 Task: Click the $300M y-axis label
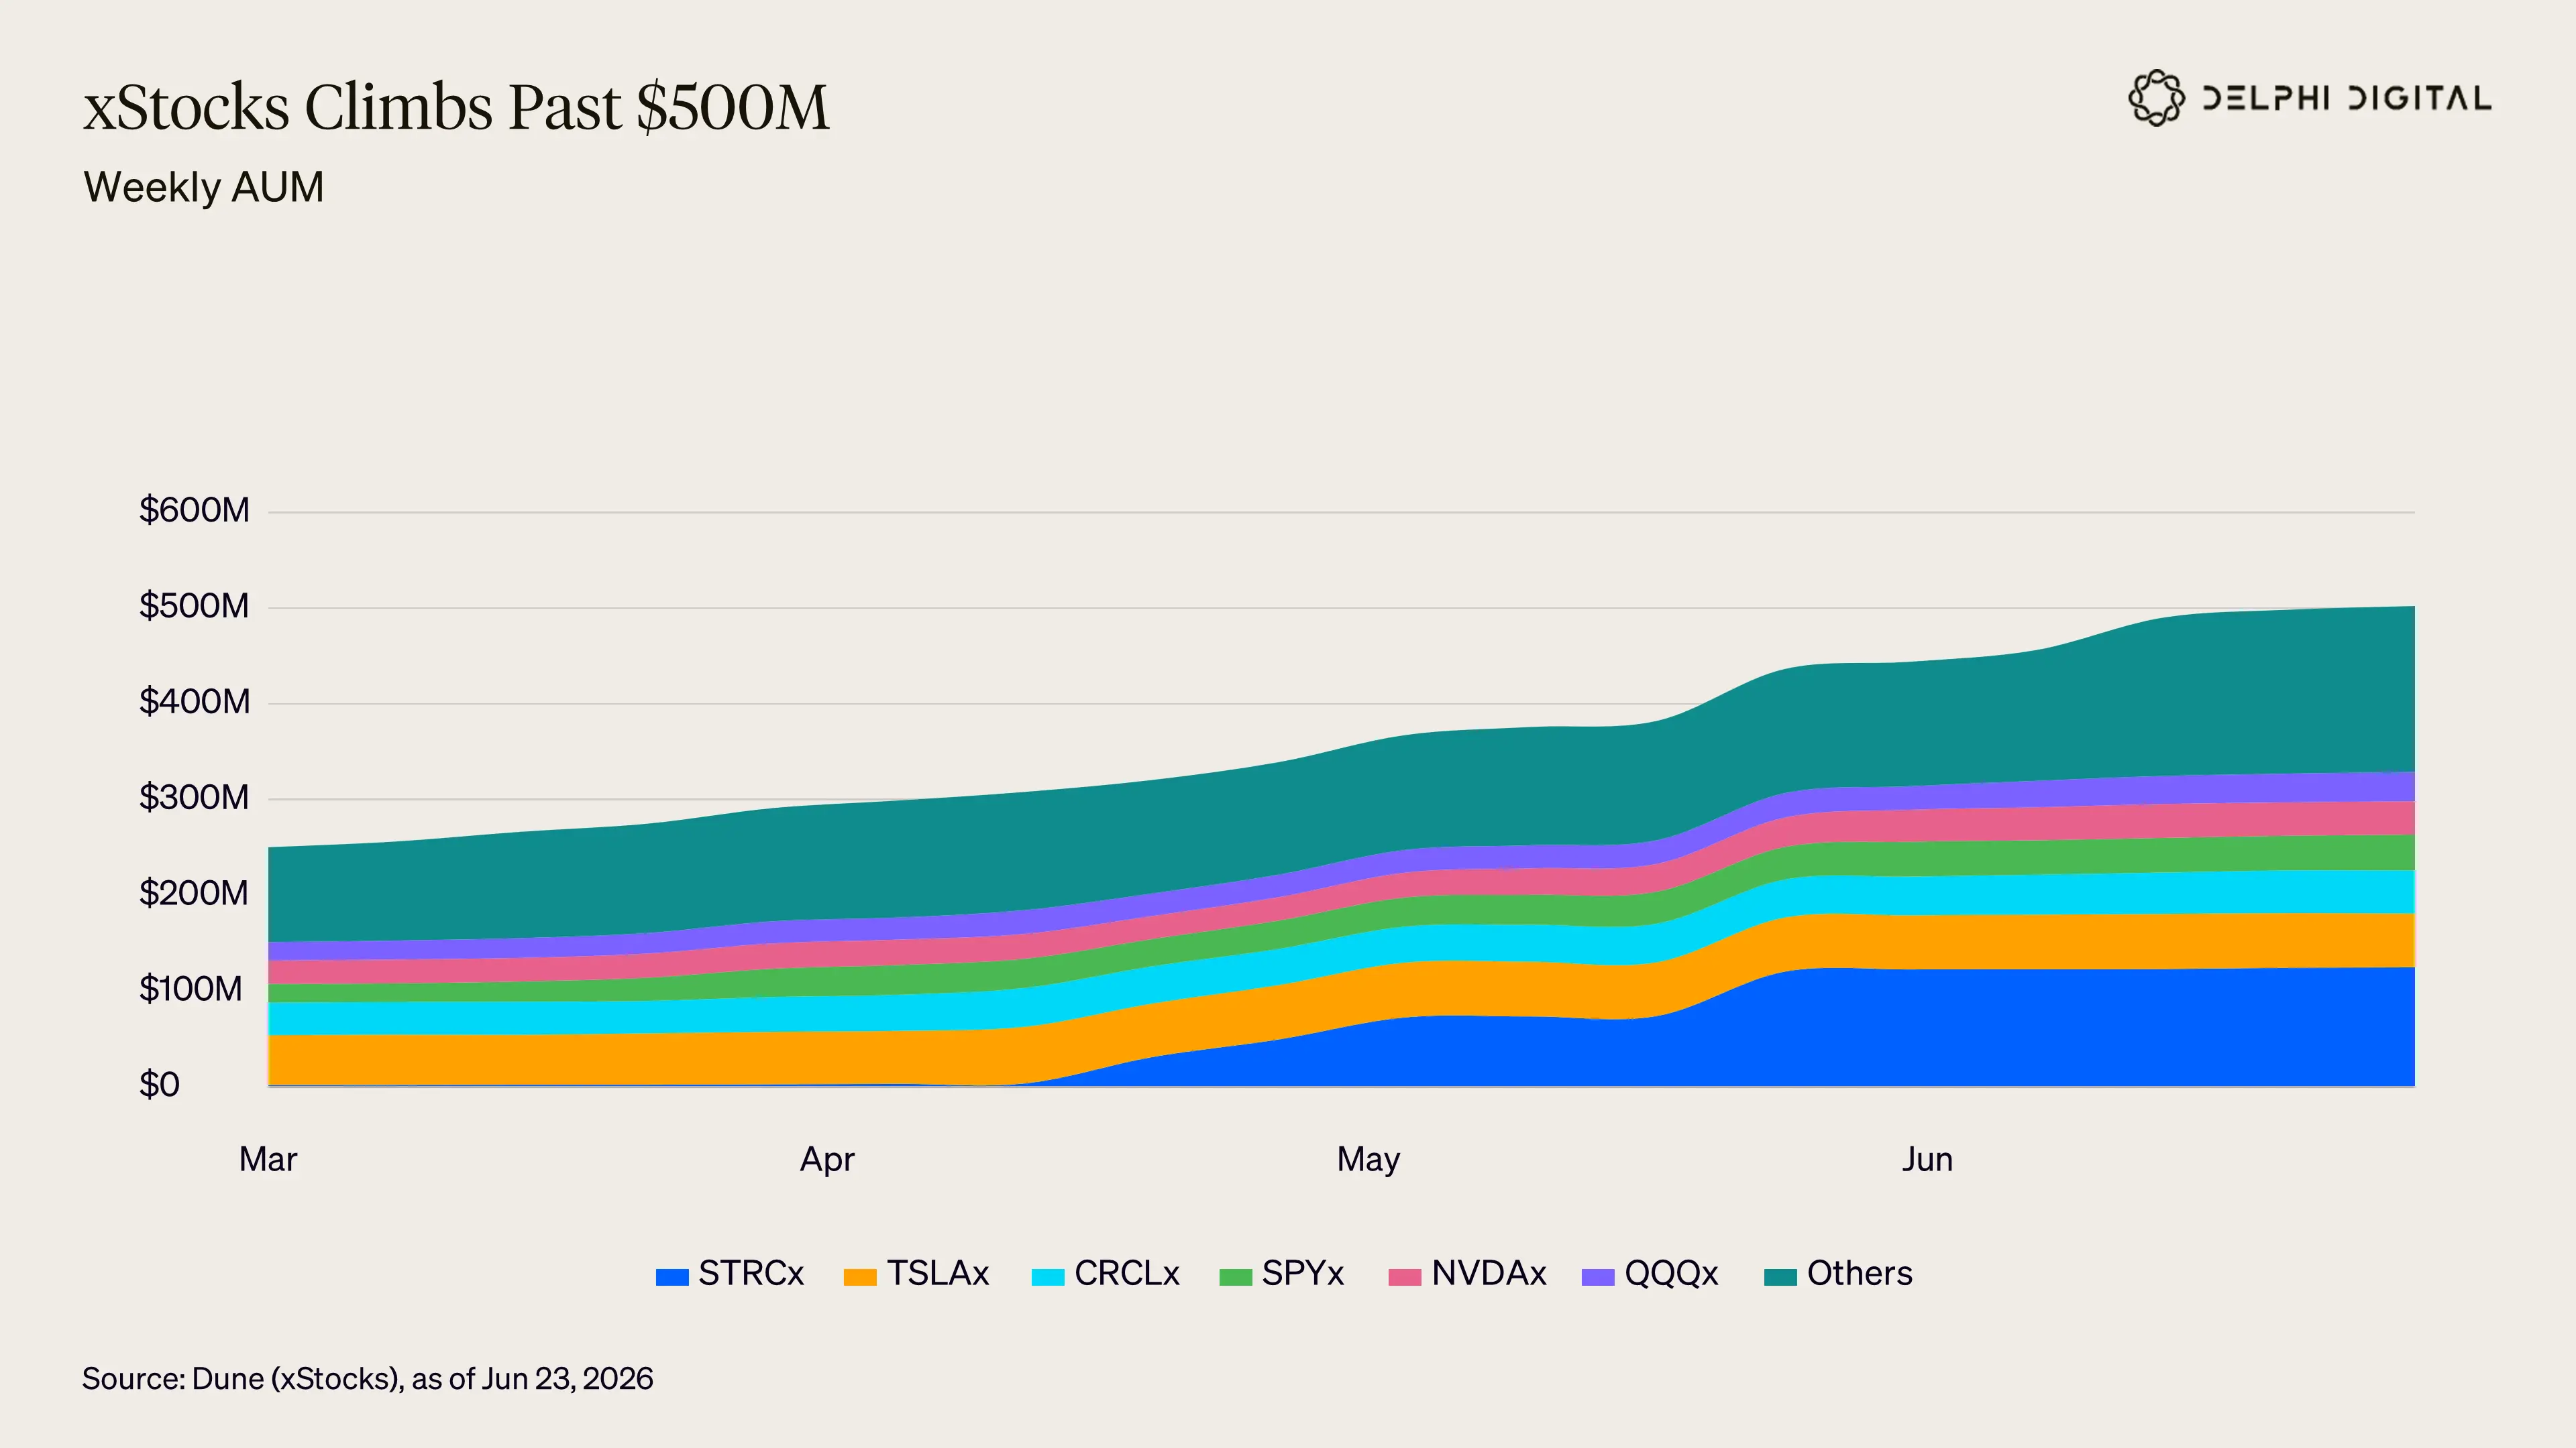click(x=194, y=798)
